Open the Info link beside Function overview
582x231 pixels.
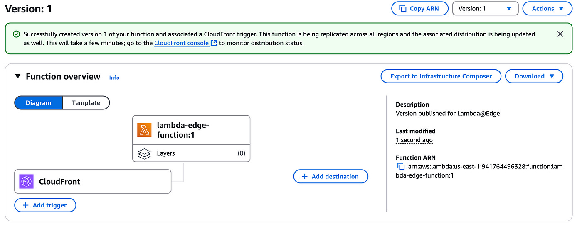pos(114,78)
